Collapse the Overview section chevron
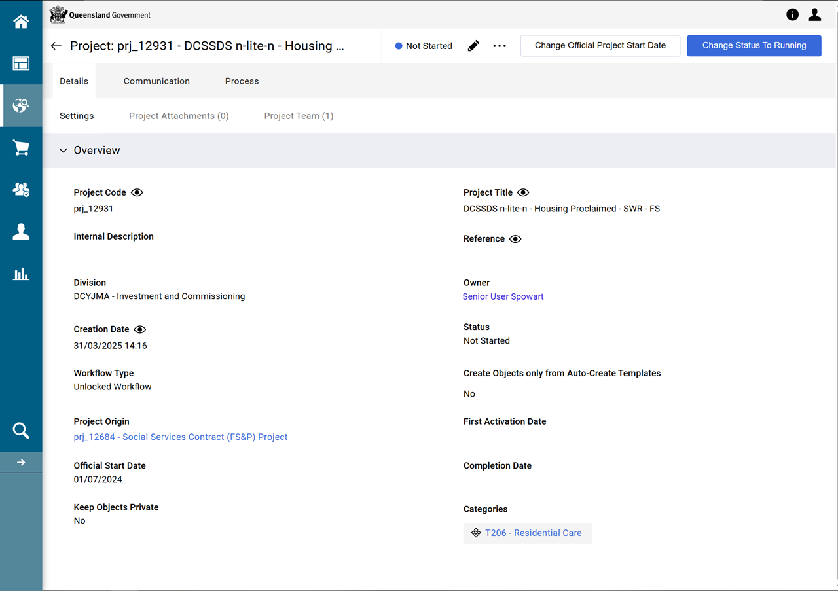The height and width of the screenshot is (591, 838). tap(64, 151)
